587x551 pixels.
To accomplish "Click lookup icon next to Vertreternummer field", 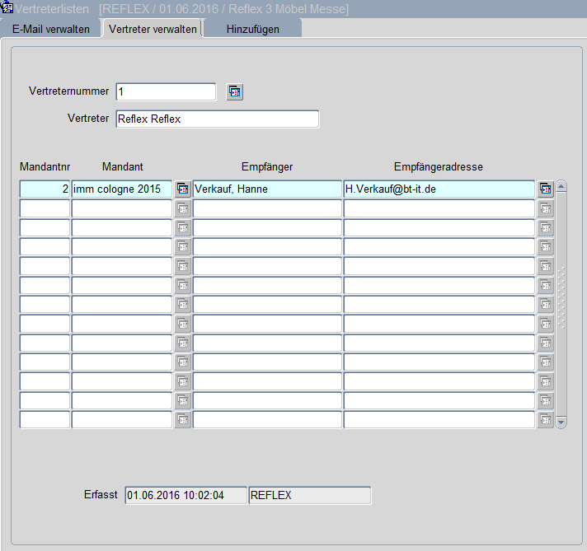I will 235,91.
